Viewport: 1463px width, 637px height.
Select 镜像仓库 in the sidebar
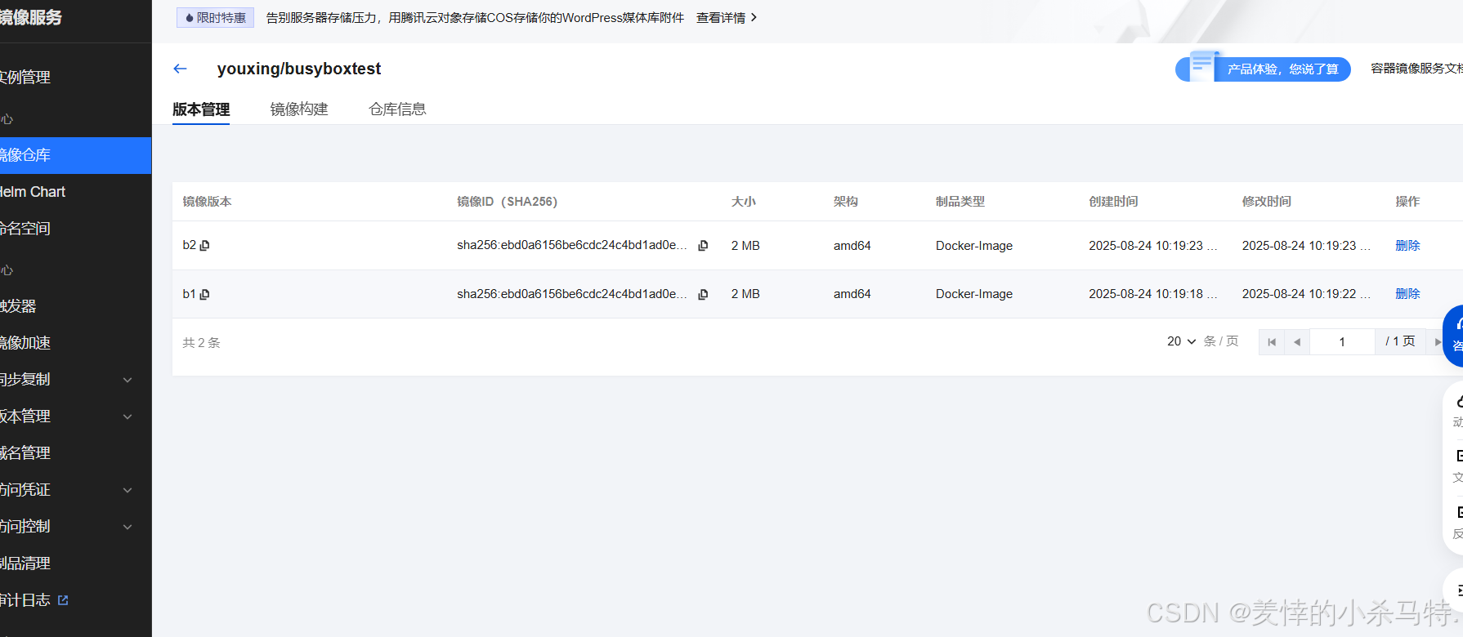pos(75,155)
